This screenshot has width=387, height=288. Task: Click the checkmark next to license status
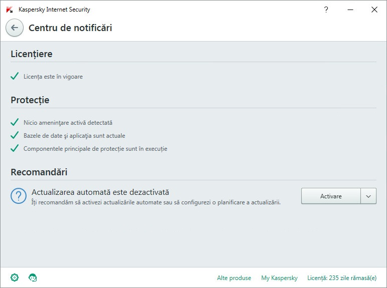(x=15, y=77)
